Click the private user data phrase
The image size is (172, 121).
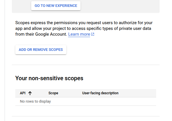(135, 28)
